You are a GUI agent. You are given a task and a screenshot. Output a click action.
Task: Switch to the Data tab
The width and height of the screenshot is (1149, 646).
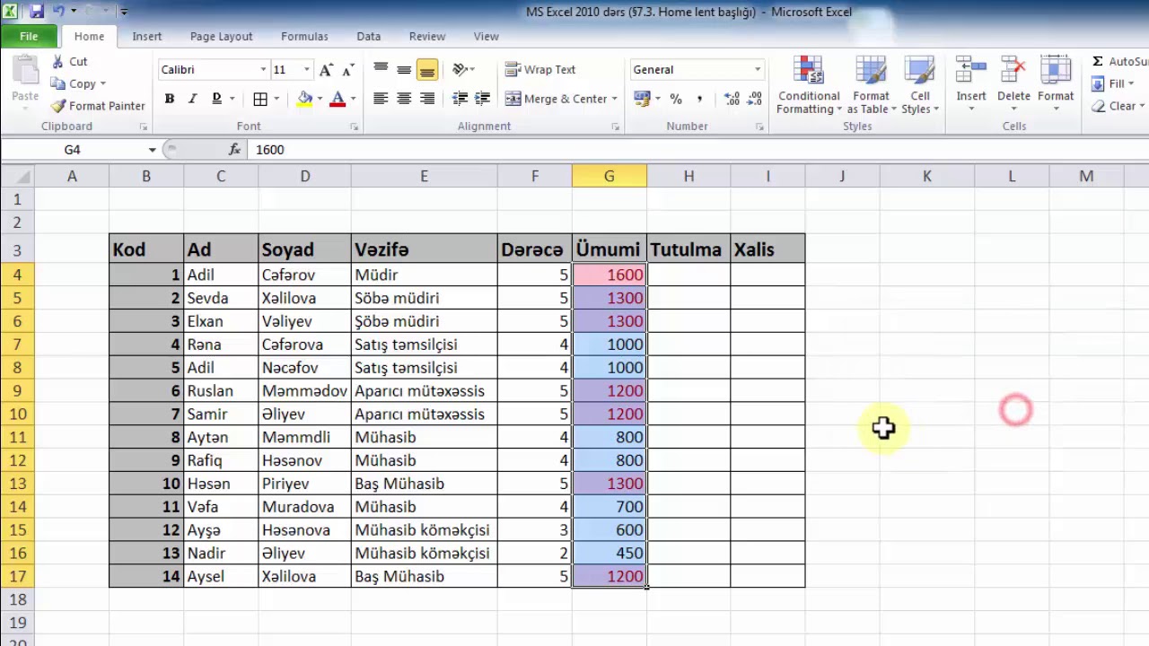click(x=368, y=37)
